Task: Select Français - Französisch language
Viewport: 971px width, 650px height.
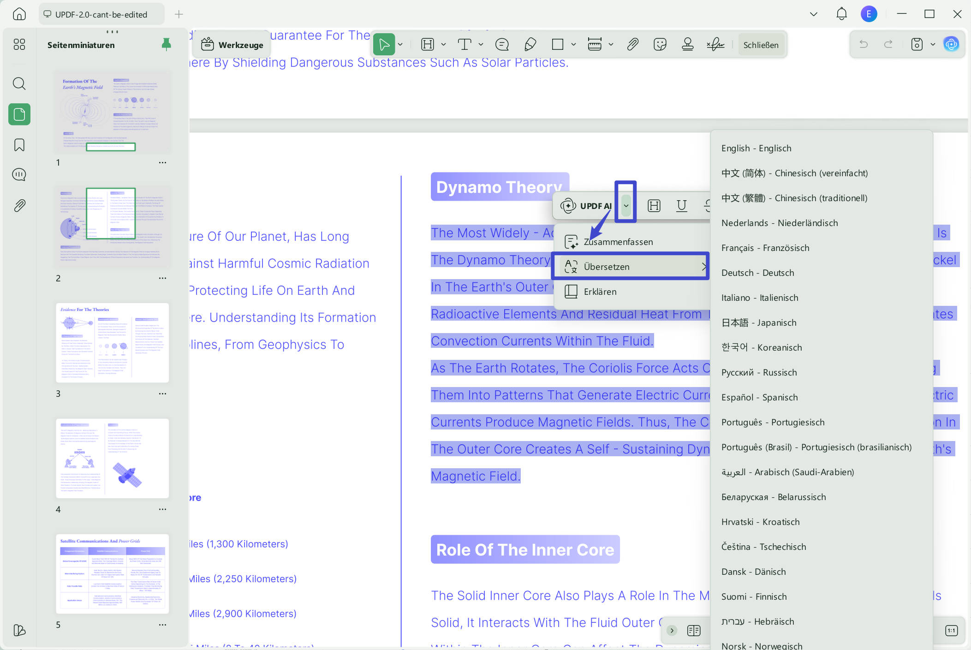Action: click(821, 248)
